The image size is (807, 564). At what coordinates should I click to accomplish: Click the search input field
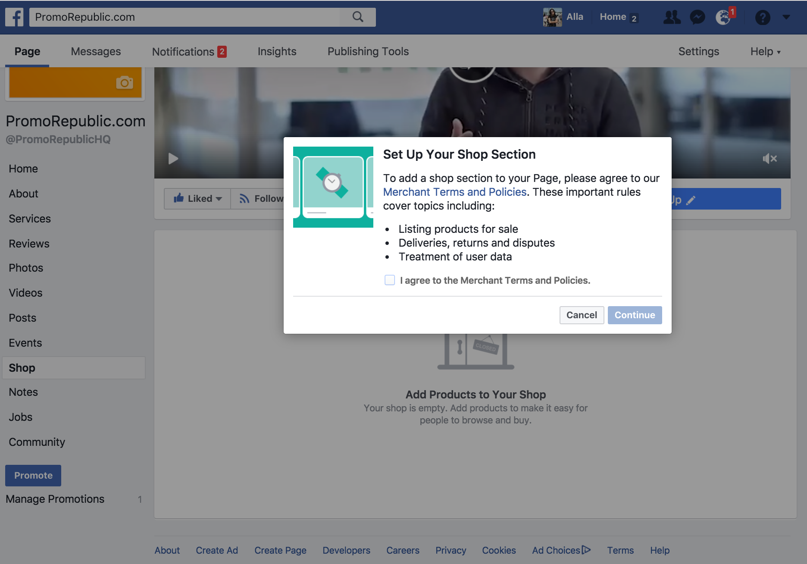[185, 17]
